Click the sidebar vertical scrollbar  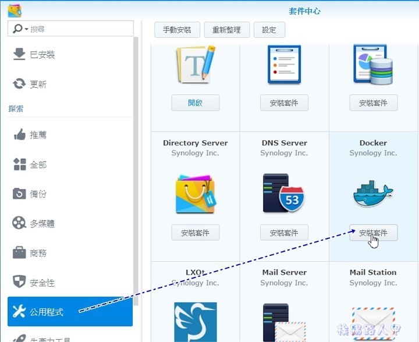[x=136, y=171]
